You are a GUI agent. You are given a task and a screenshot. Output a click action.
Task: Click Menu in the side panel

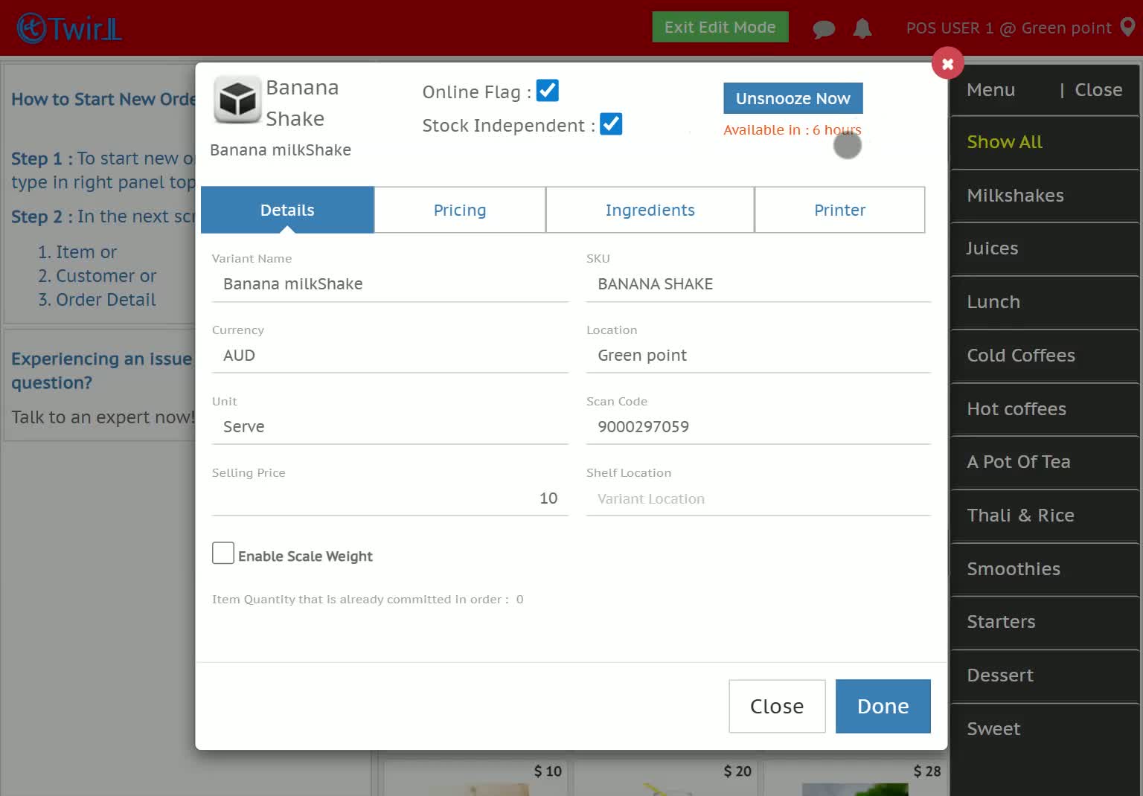pos(990,90)
